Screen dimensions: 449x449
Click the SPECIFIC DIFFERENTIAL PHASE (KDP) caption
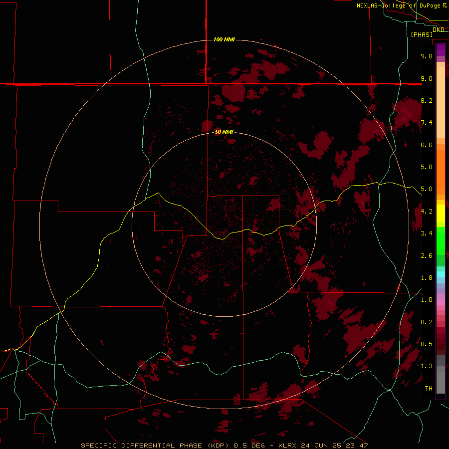click(155, 446)
